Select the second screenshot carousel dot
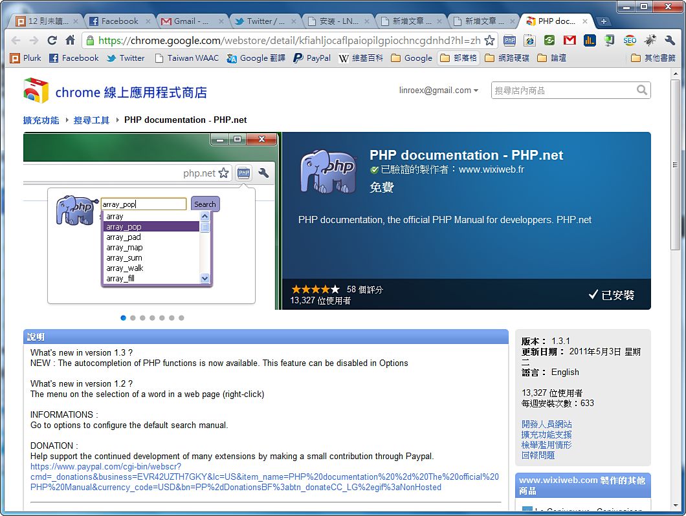 click(x=133, y=318)
